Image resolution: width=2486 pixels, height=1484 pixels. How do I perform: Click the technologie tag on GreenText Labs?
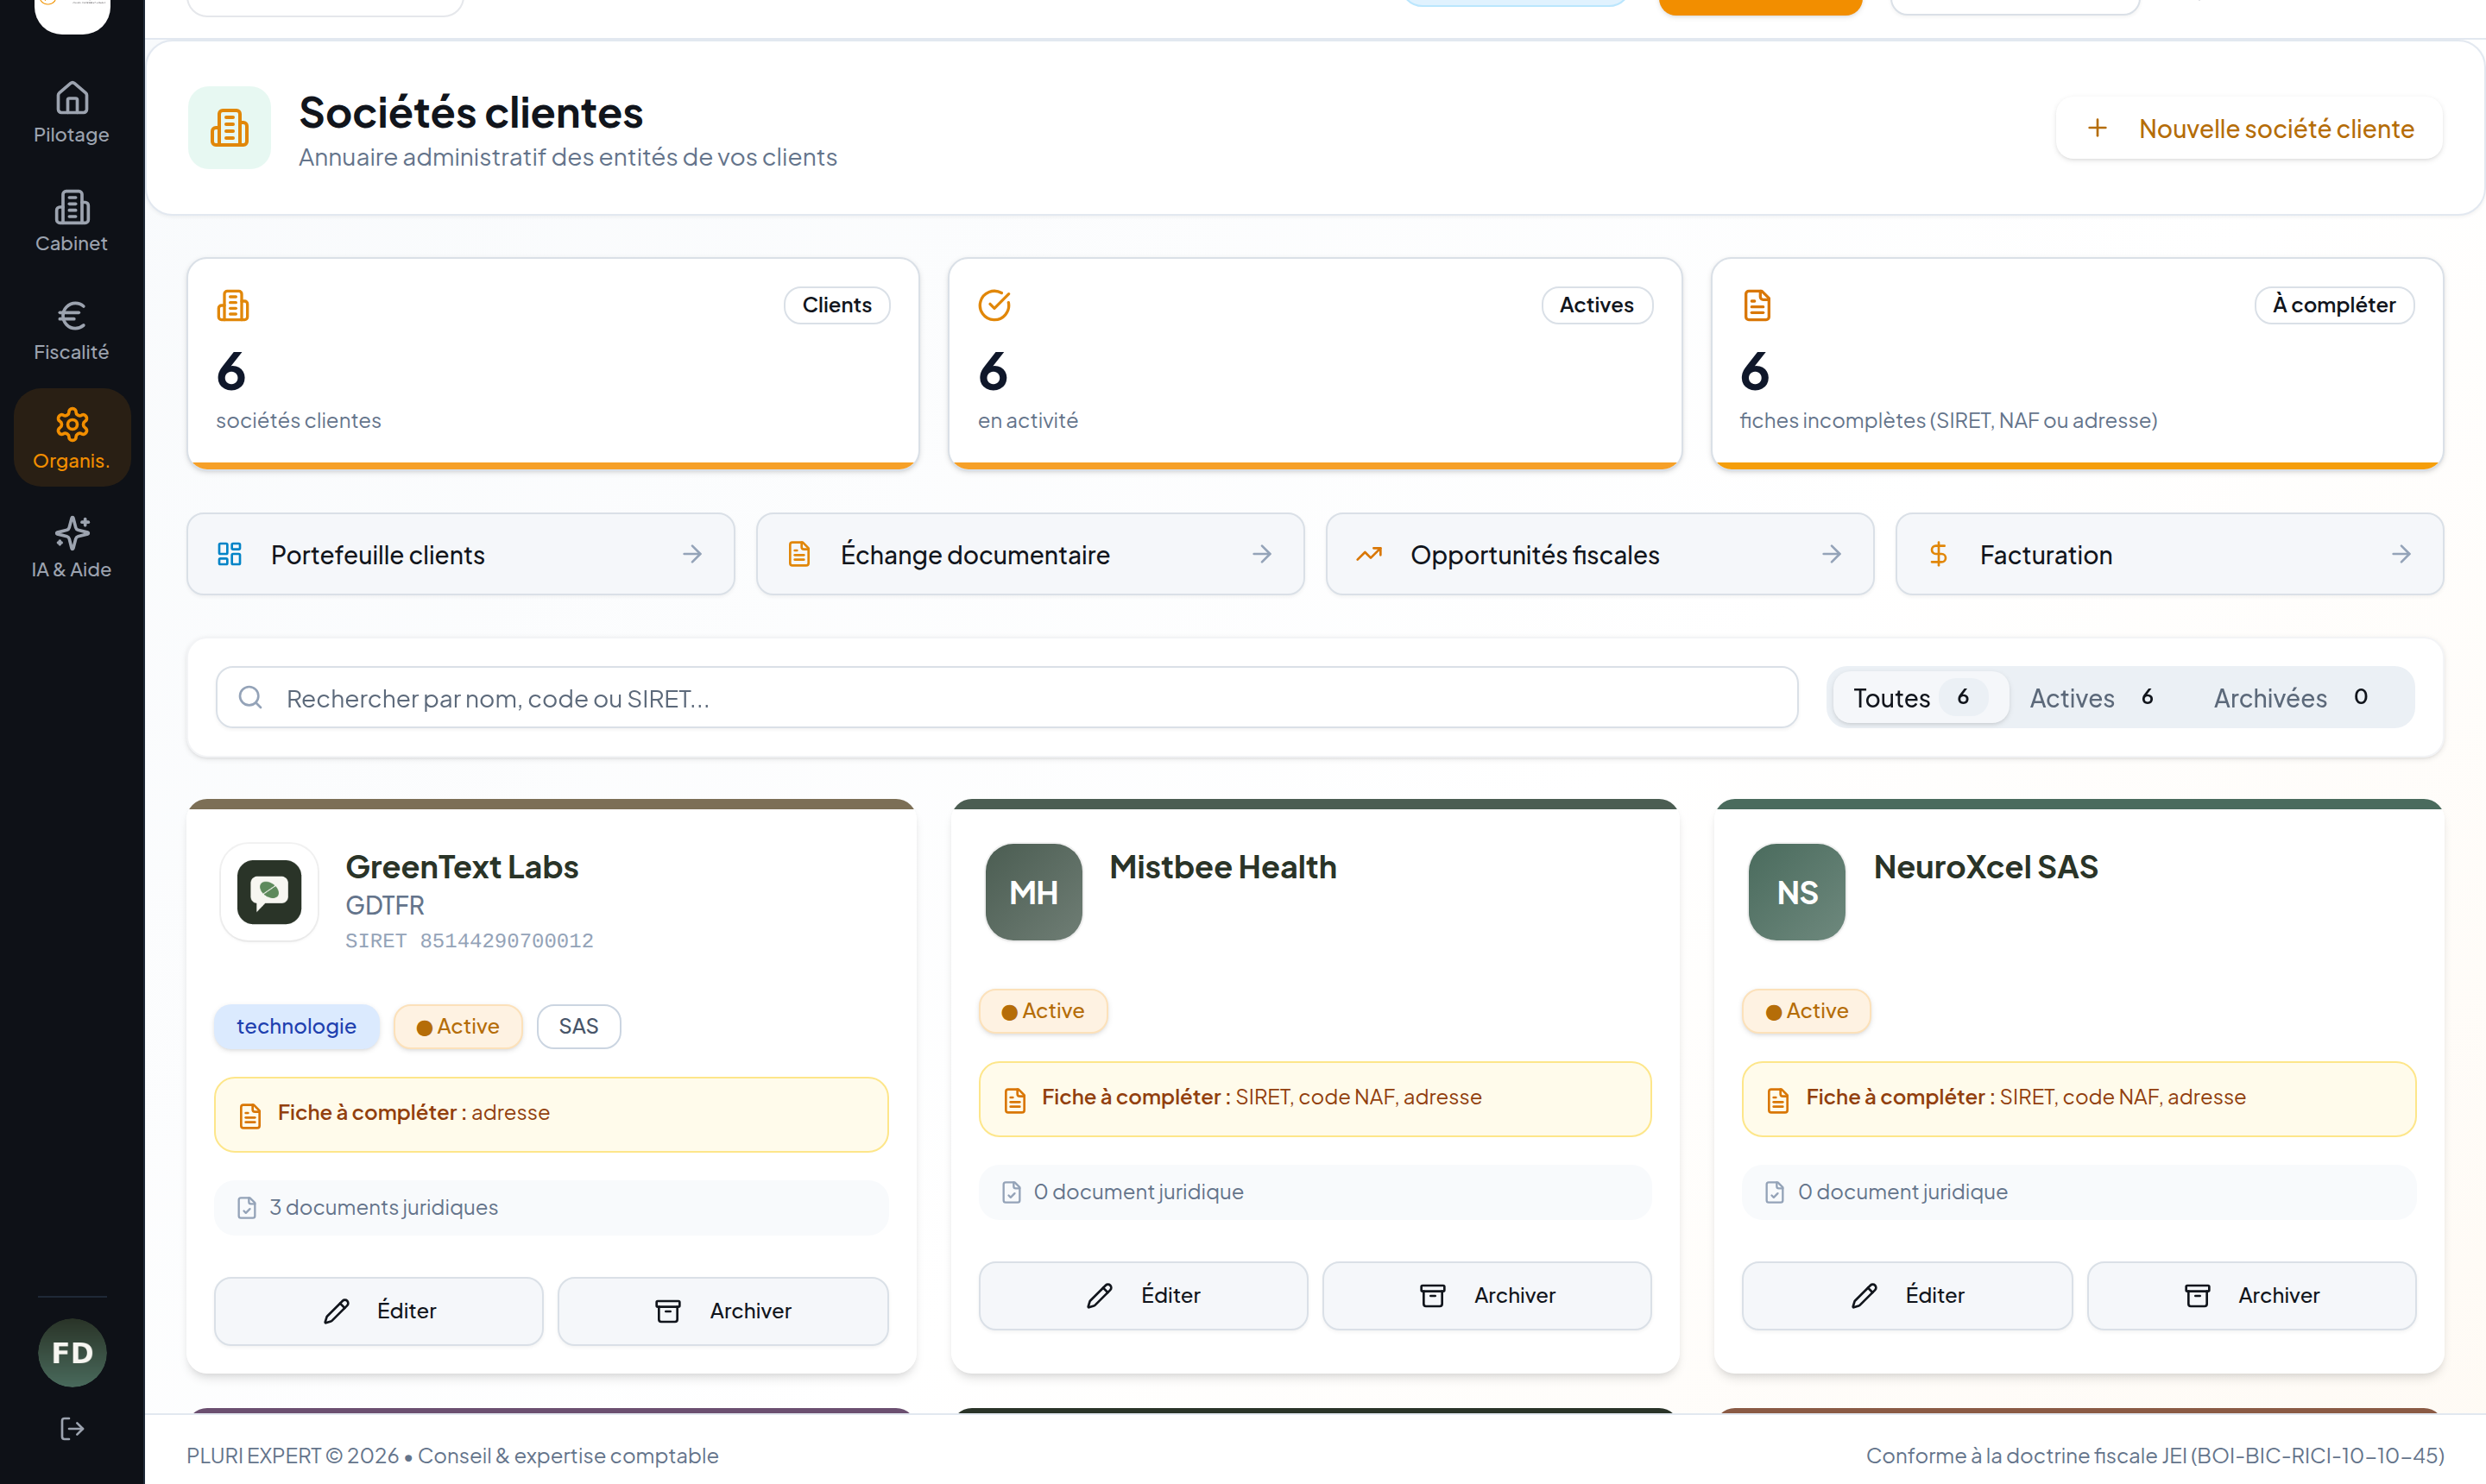point(296,1026)
